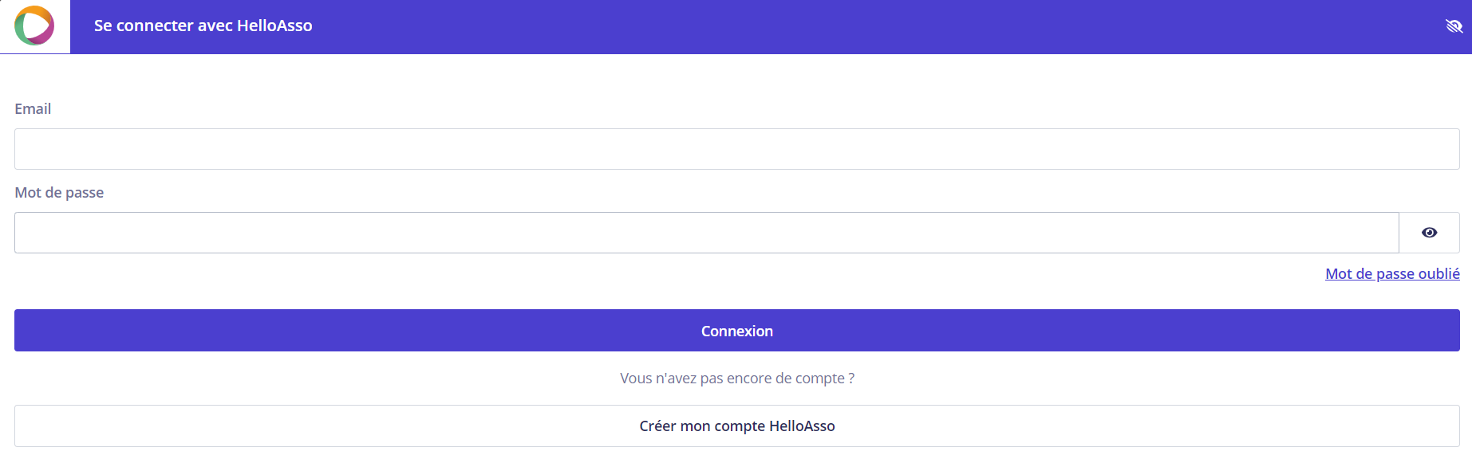Click the HelloAsso colorful logo
The width and height of the screenshot is (1472, 459).
[x=34, y=25]
